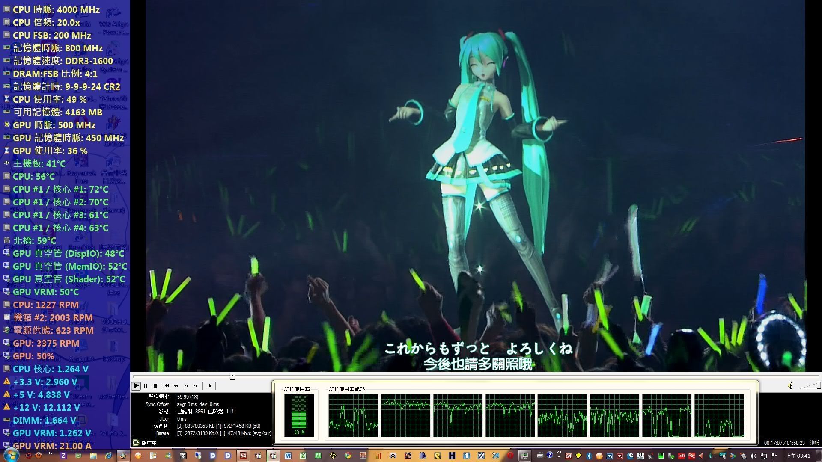Click the fast-forward (increase speed) button
The height and width of the screenshot is (462, 822).
(186, 385)
